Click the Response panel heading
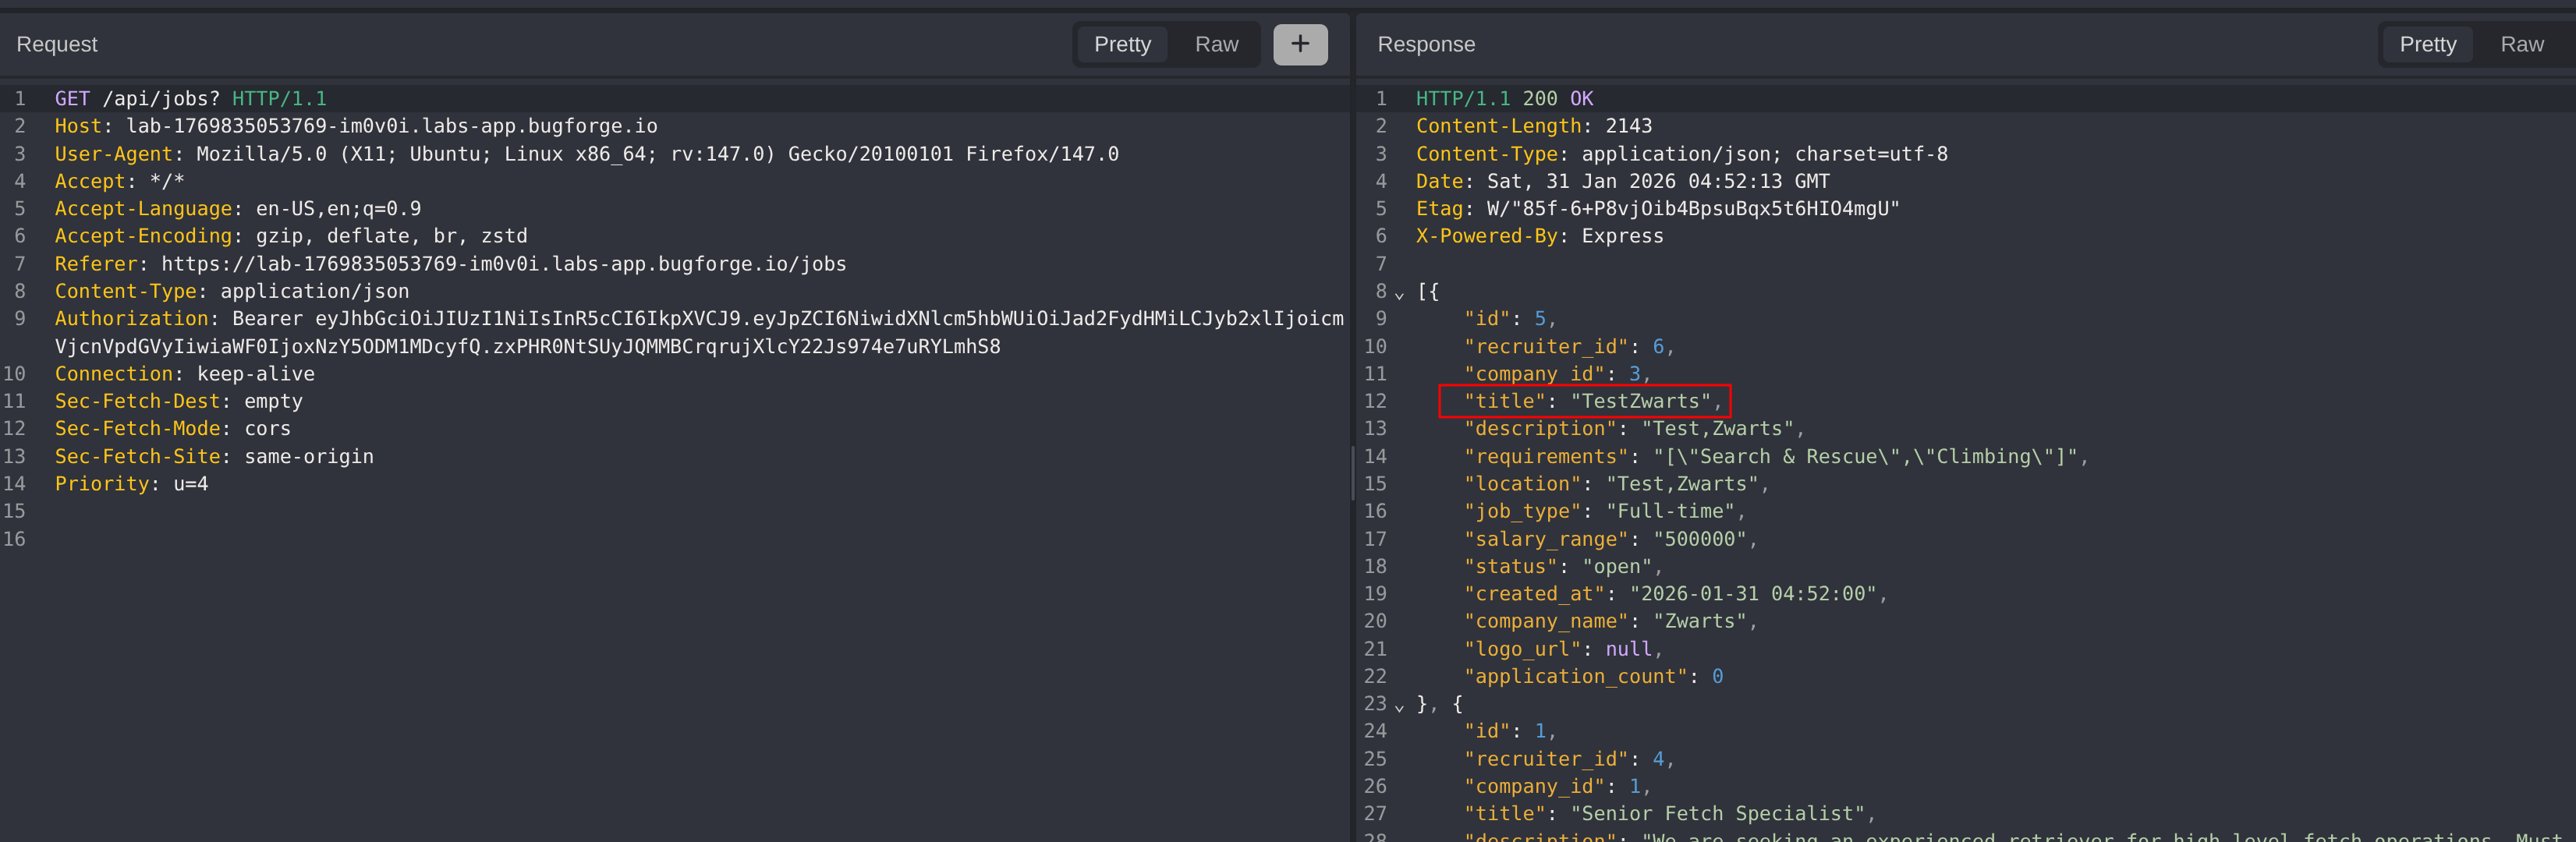Viewport: 2576px width, 842px height. point(1425,44)
